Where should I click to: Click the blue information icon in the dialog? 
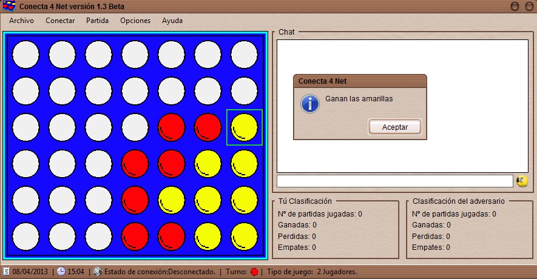(x=310, y=104)
